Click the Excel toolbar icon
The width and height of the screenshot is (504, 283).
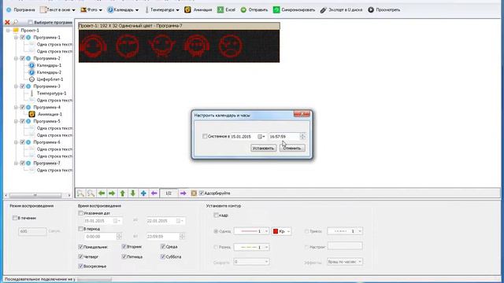pyautogui.click(x=220, y=10)
